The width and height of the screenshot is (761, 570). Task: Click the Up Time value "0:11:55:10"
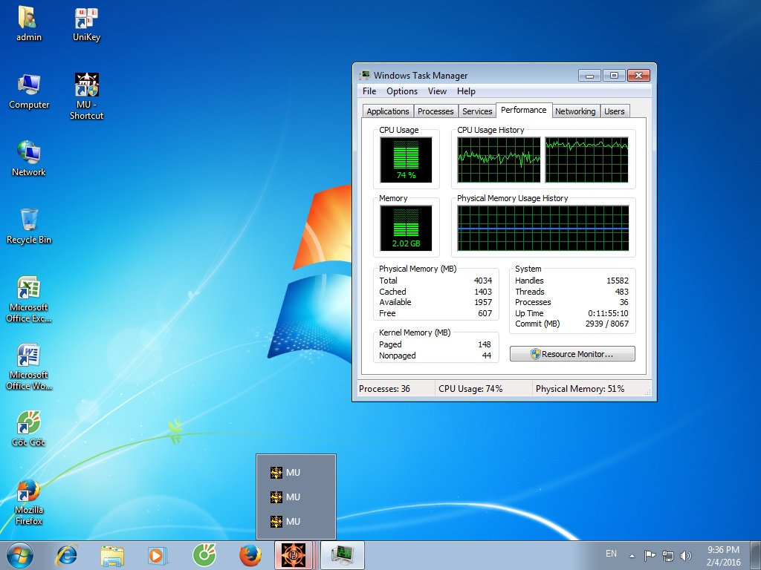point(608,314)
